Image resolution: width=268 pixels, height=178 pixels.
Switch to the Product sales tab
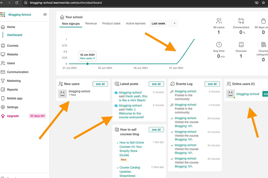point(111,23)
